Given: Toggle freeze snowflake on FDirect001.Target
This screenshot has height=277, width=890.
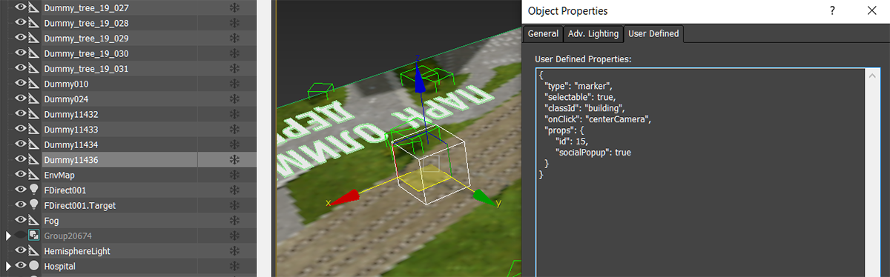Looking at the screenshot, I should click(x=234, y=205).
